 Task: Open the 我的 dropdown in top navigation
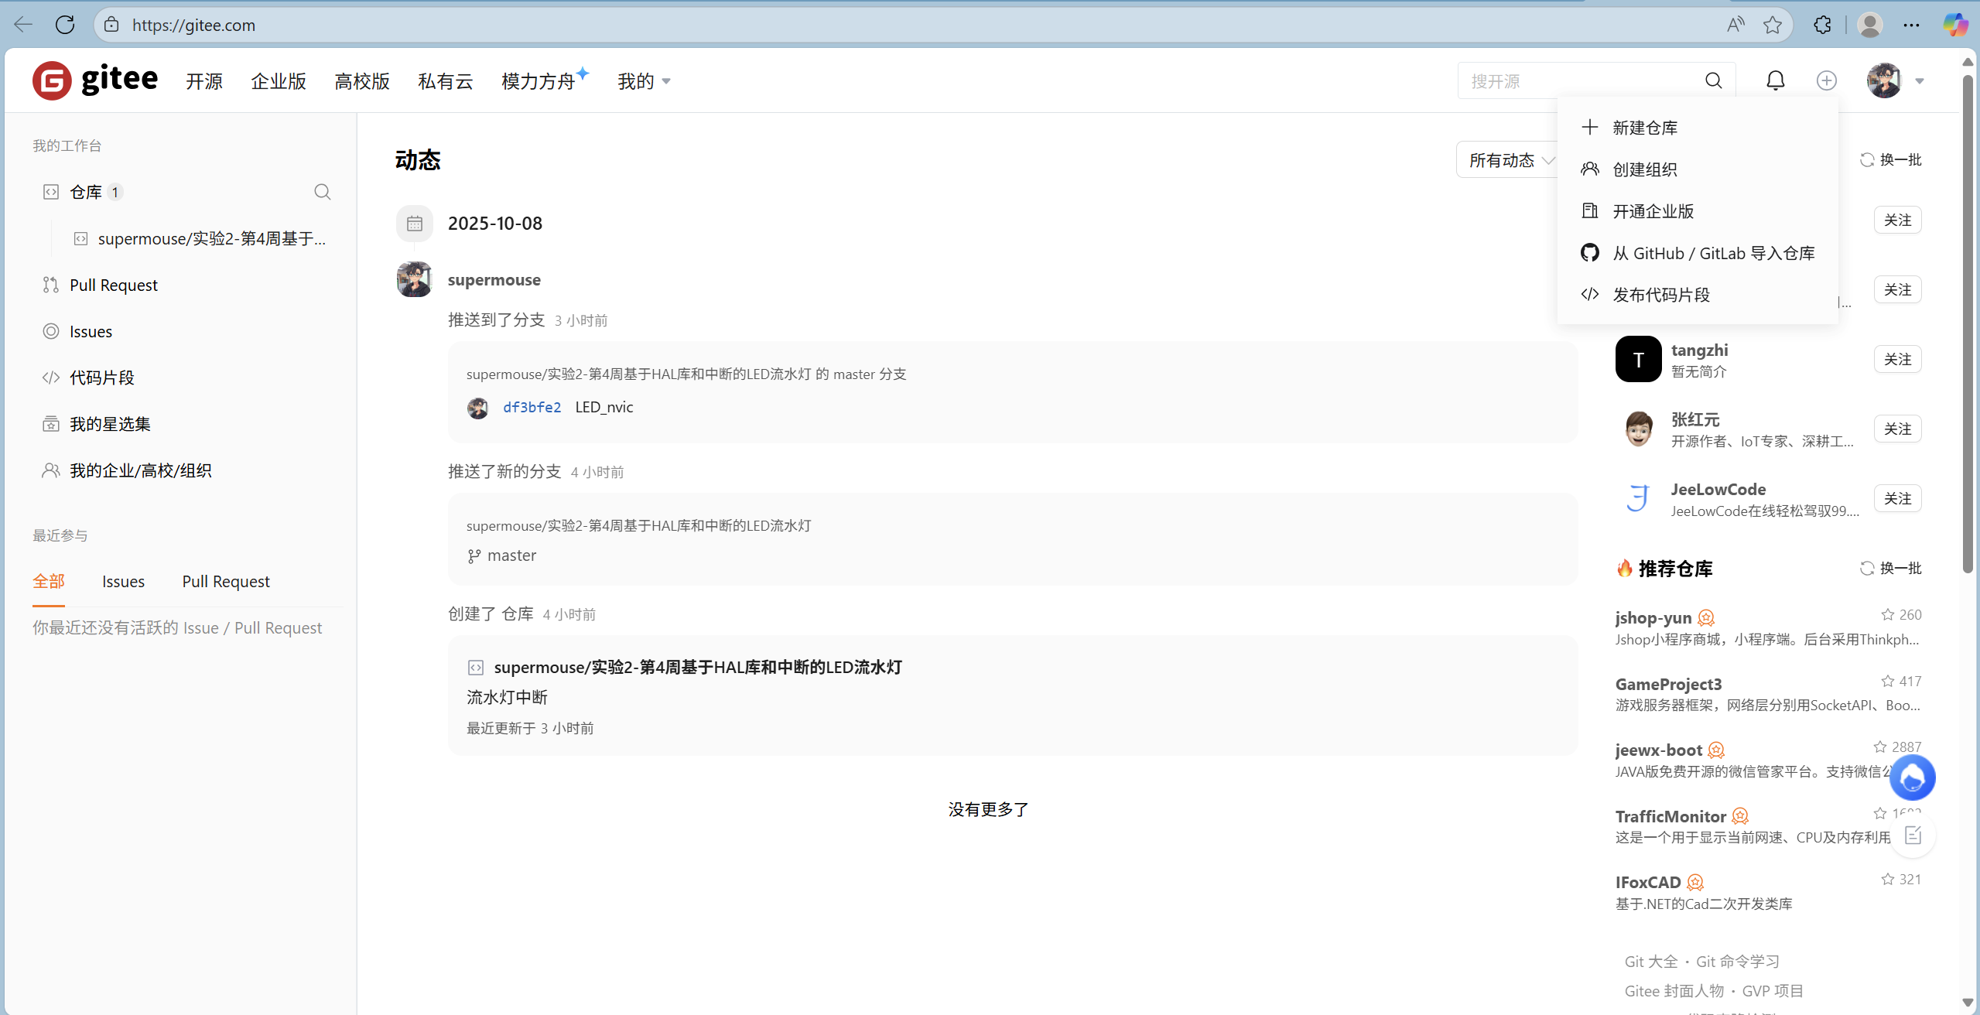click(644, 81)
